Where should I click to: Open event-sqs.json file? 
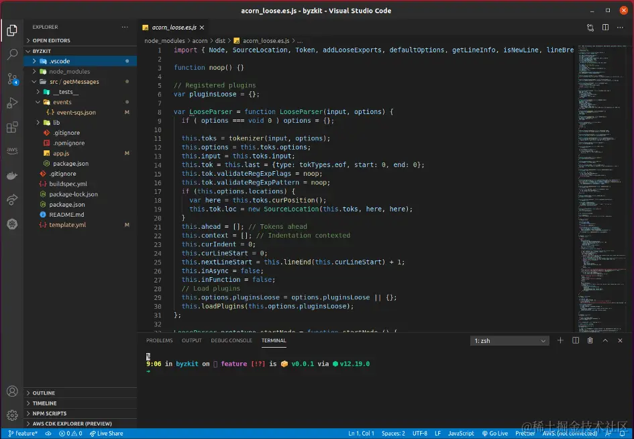(x=80, y=113)
